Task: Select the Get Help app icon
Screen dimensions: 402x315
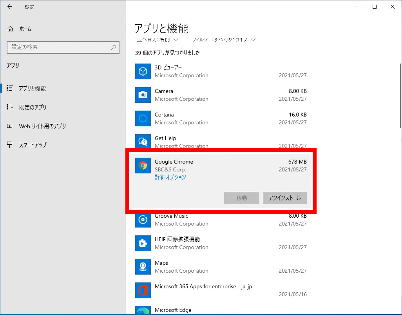Action: point(143,141)
